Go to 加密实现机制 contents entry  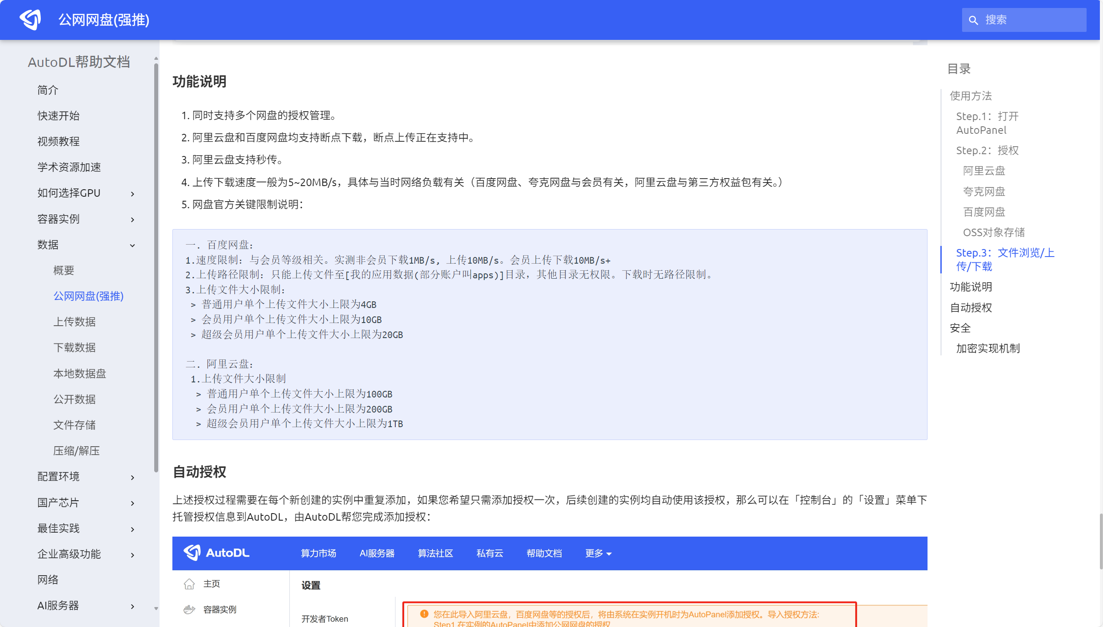click(988, 348)
